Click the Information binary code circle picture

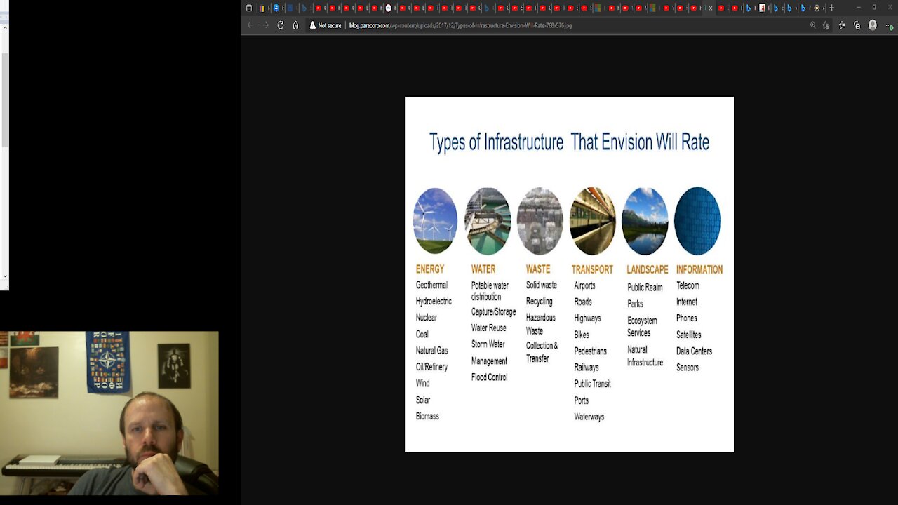[697, 220]
